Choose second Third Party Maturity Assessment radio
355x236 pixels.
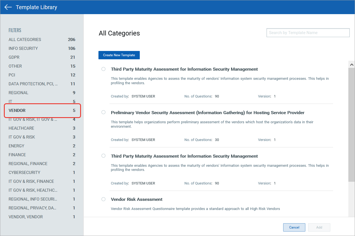(x=103, y=156)
